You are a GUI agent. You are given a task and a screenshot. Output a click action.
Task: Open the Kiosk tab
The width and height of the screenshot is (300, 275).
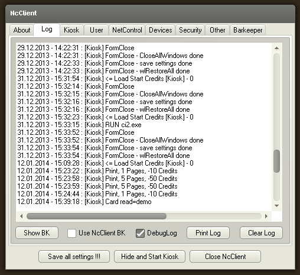[71, 30]
